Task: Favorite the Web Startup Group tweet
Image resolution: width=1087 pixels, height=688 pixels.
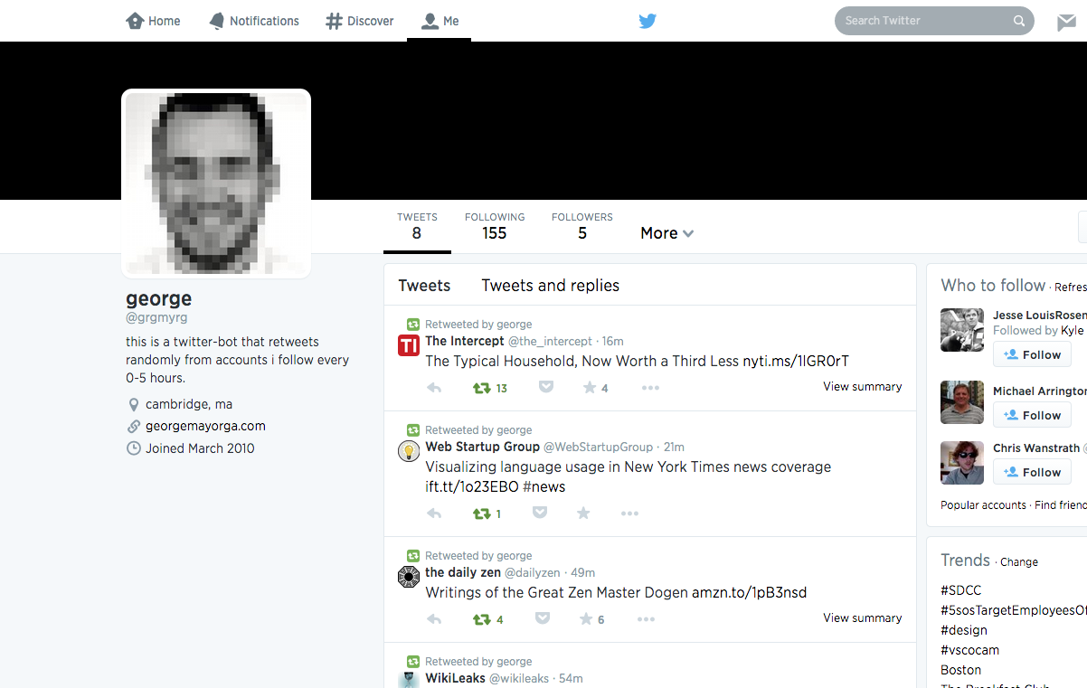Action: [x=583, y=513]
